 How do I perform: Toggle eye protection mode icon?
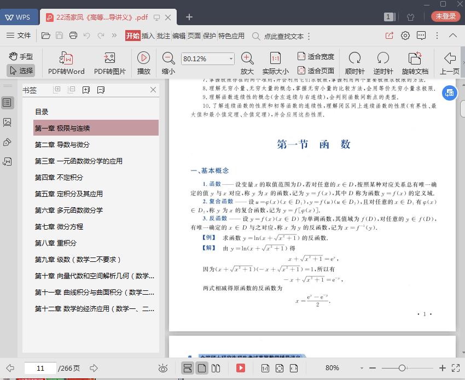pyautogui.click(x=163, y=368)
